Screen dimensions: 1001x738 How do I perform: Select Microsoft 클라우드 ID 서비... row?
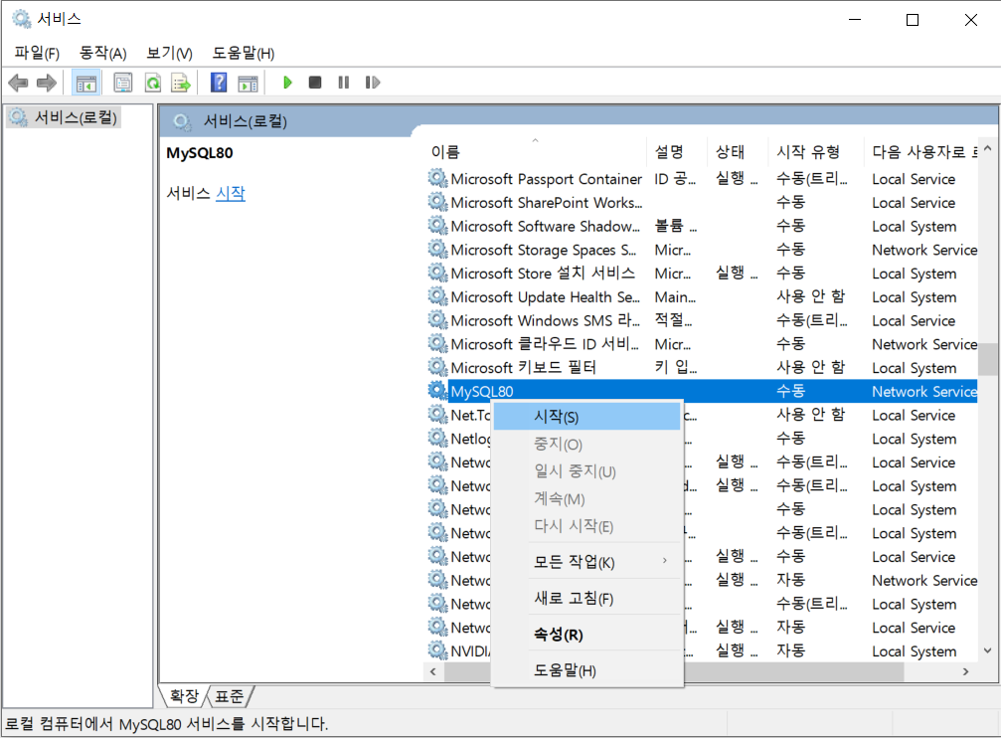tap(702, 344)
